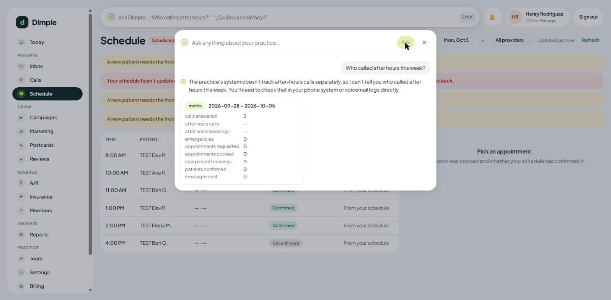The height and width of the screenshot is (300, 611).
Task: Click Unconfirmed badge on 4:00 PM row
Action: [x=286, y=243]
